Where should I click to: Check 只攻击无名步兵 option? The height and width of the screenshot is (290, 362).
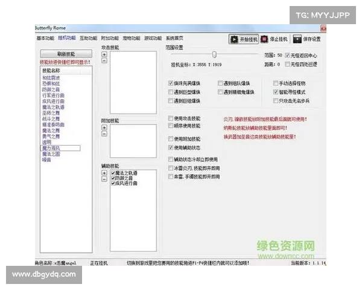pos(276,101)
